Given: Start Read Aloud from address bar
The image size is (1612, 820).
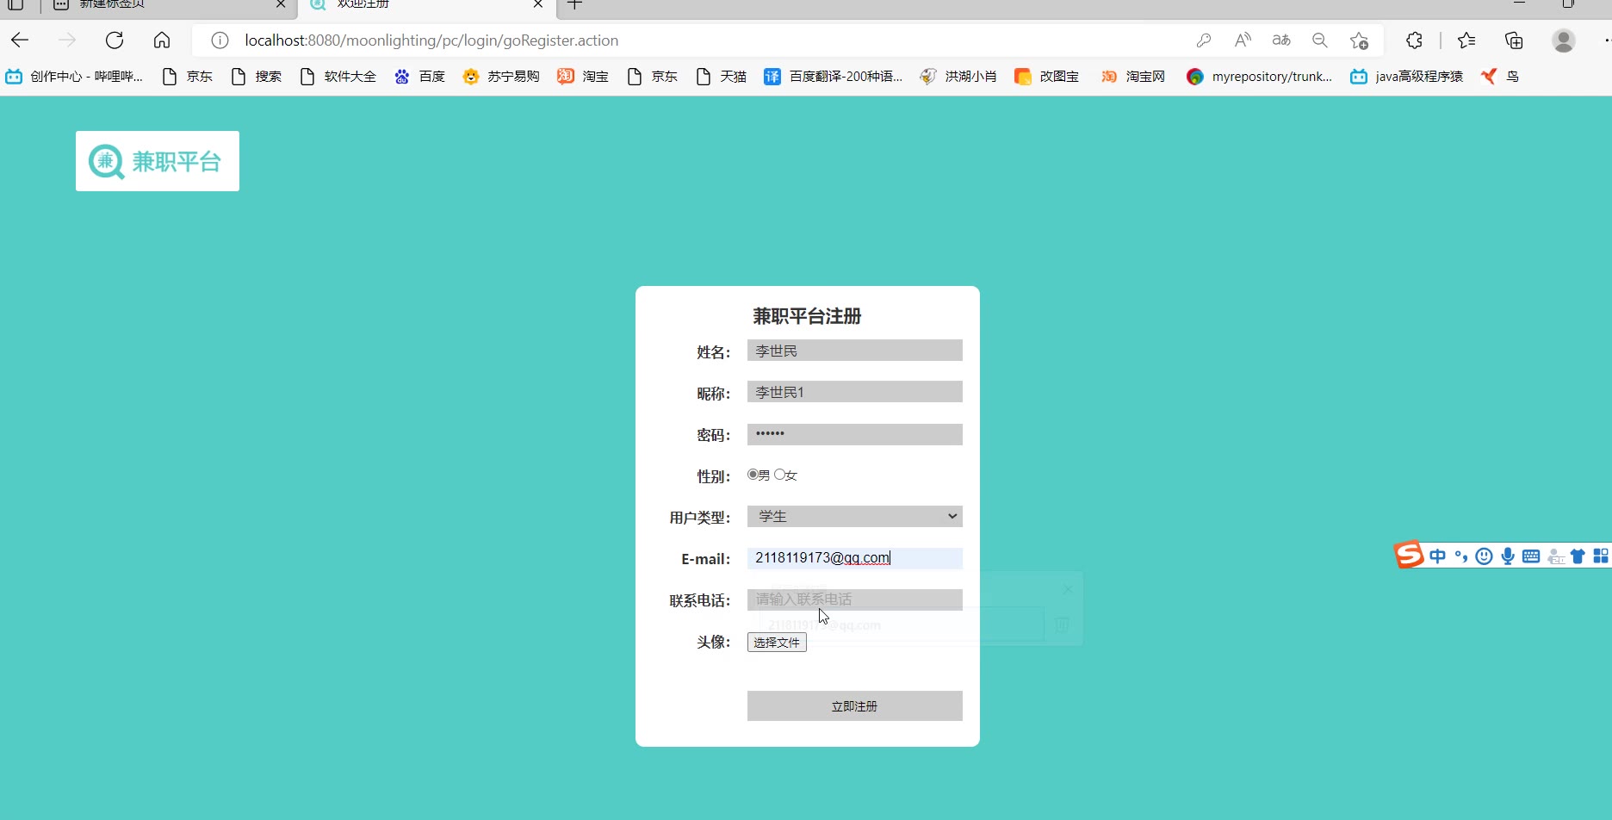Looking at the screenshot, I should 1243,40.
